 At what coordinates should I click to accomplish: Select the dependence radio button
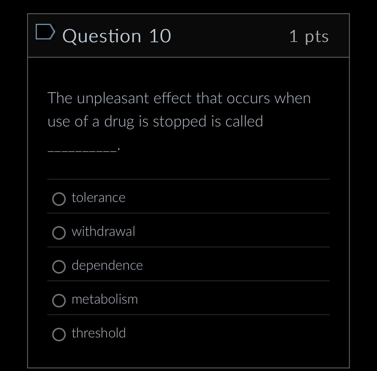59,267
